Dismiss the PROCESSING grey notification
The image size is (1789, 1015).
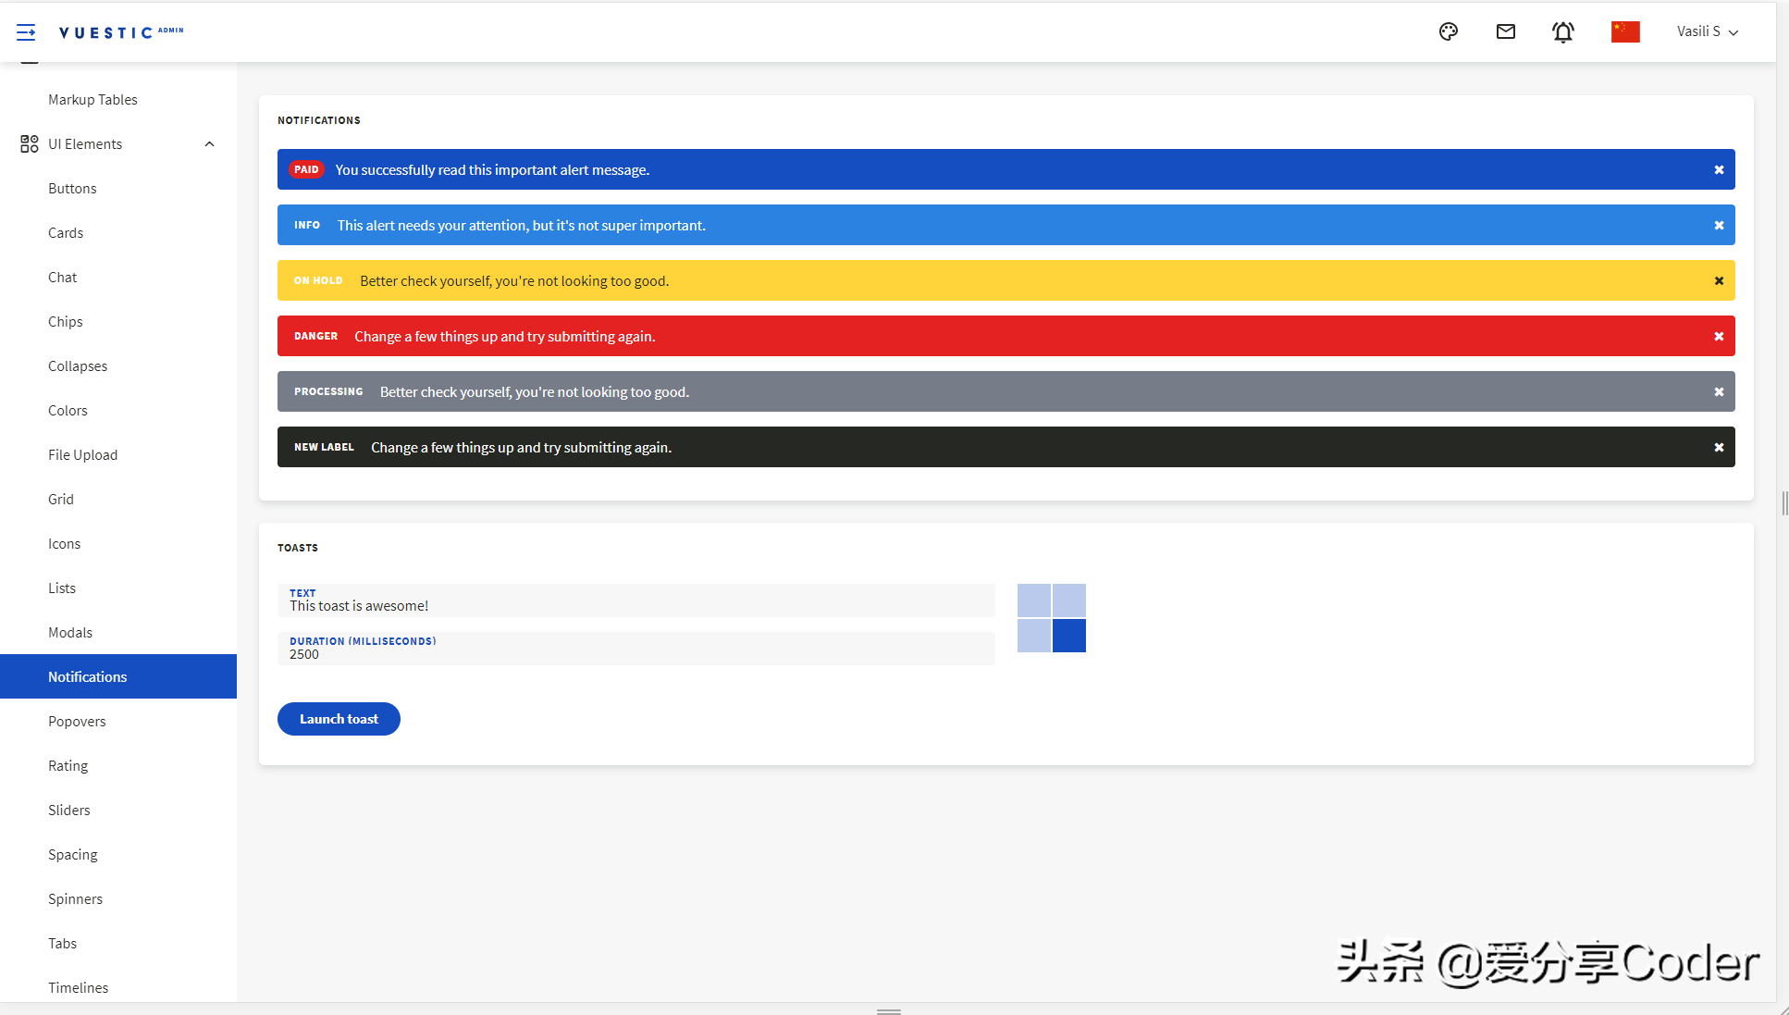point(1719,392)
